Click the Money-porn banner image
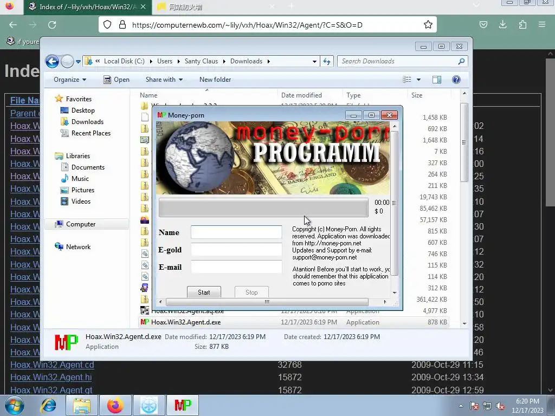The image size is (555, 416). pos(273,158)
